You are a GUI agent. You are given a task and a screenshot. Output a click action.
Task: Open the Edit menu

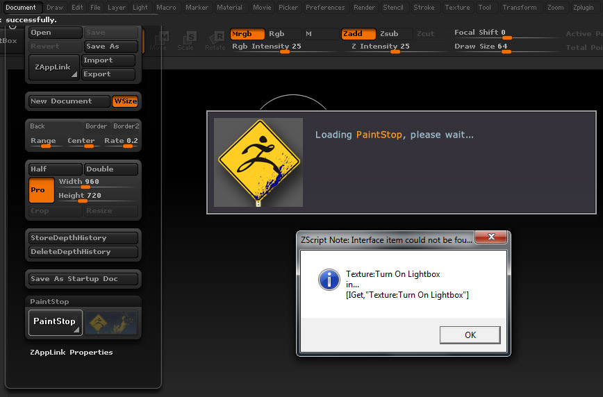coord(77,8)
